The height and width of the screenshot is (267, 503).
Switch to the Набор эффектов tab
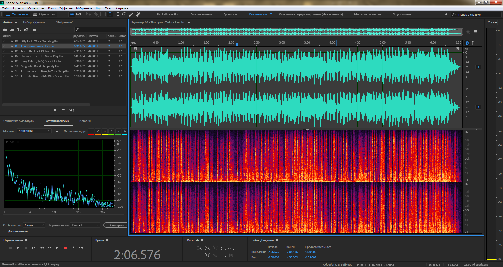click(34, 22)
